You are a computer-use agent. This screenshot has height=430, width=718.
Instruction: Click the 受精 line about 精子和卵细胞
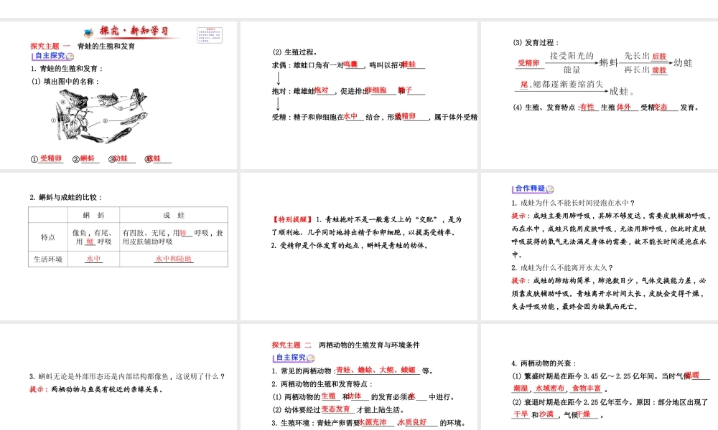(374, 117)
